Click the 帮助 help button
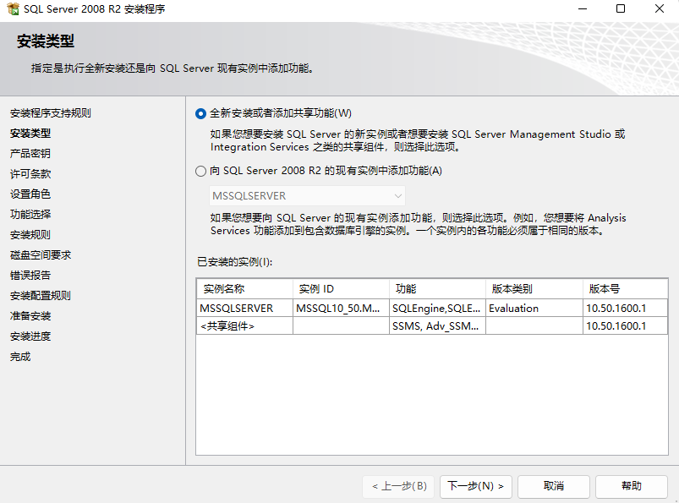 point(632,486)
